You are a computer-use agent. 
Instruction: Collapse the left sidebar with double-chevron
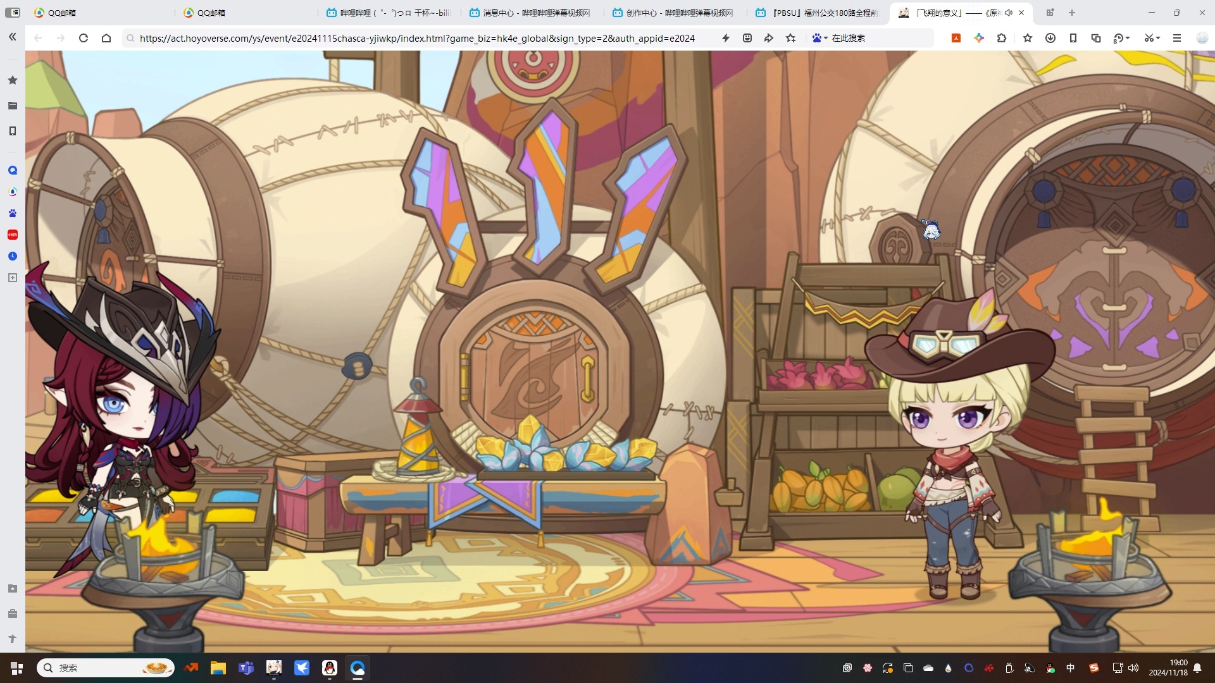[x=12, y=37]
